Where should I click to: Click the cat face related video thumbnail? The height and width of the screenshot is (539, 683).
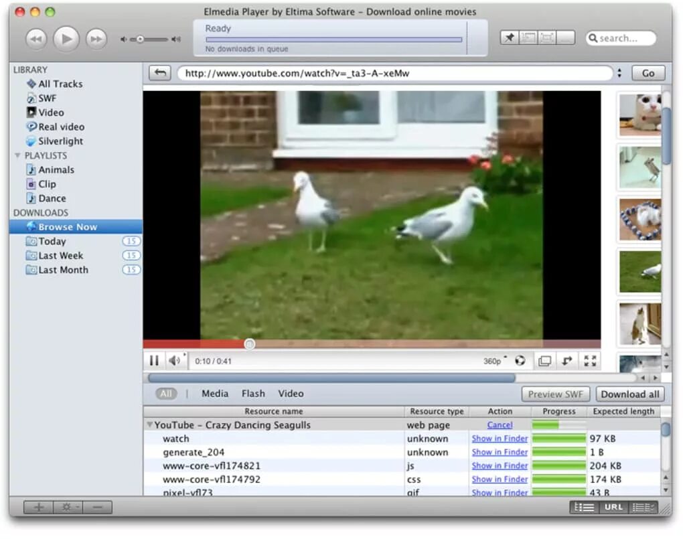[640, 115]
